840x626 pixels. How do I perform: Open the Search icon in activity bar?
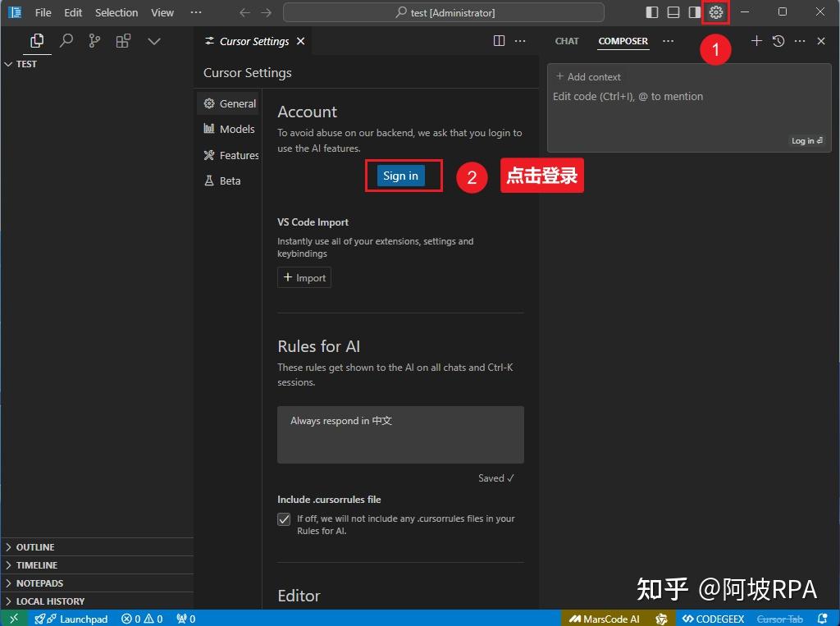point(66,39)
